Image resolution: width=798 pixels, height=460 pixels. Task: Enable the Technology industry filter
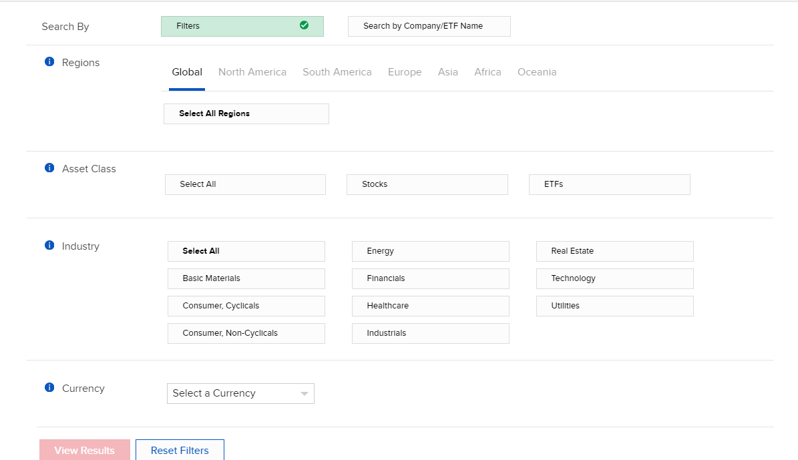[x=614, y=278]
